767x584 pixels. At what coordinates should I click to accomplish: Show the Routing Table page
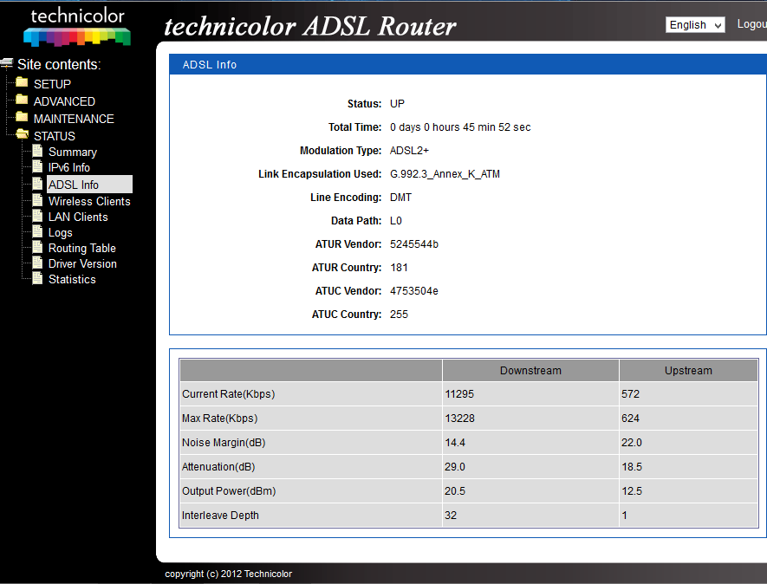pyautogui.click(x=82, y=249)
